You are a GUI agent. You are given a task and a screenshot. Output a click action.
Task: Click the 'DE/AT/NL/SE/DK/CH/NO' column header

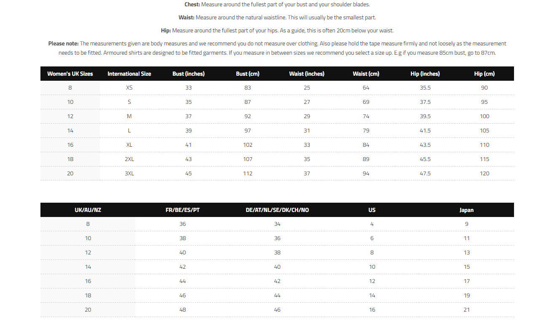click(x=277, y=210)
